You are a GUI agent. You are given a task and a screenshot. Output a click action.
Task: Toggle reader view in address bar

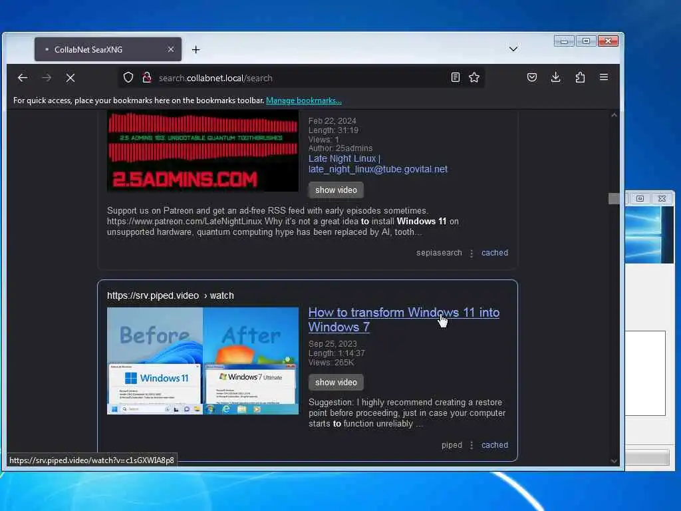(455, 78)
